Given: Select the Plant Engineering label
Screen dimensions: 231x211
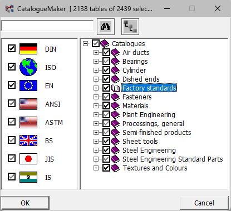Looking at the screenshot, I should click(149, 115).
